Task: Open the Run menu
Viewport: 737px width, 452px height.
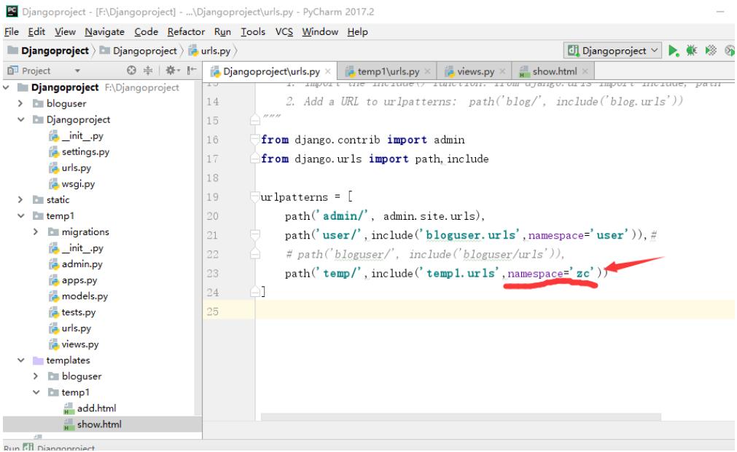Action: [222, 31]
